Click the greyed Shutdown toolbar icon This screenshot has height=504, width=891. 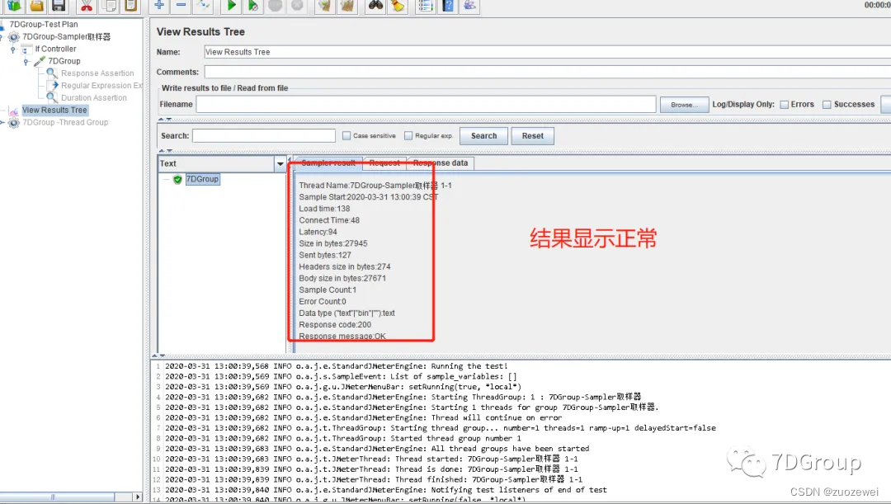pos(297,6)
